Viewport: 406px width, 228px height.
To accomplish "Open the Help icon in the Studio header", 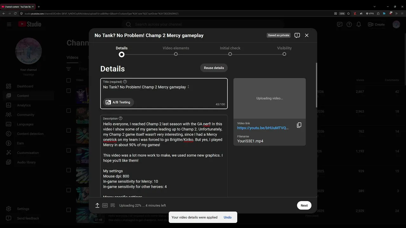I will pyautogui.click(x=349, y=24).
